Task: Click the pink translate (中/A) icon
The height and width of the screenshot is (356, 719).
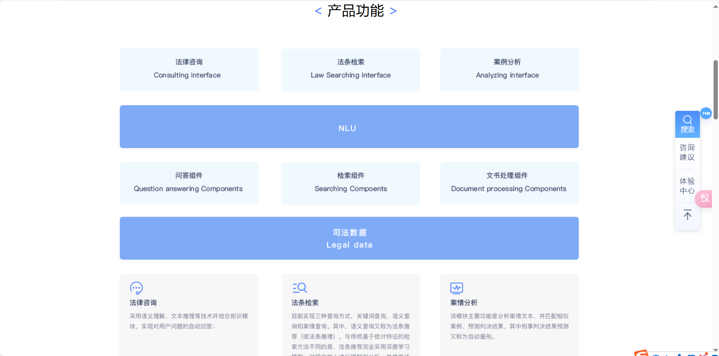Action: (704, 199)
